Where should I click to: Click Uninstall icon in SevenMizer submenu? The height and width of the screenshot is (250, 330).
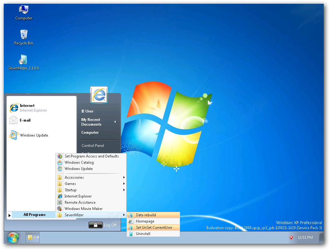[131, 234]
